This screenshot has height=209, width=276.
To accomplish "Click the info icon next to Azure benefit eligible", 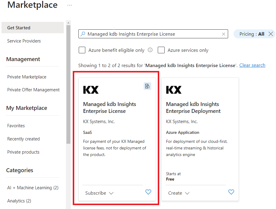I will pos(150,50).
